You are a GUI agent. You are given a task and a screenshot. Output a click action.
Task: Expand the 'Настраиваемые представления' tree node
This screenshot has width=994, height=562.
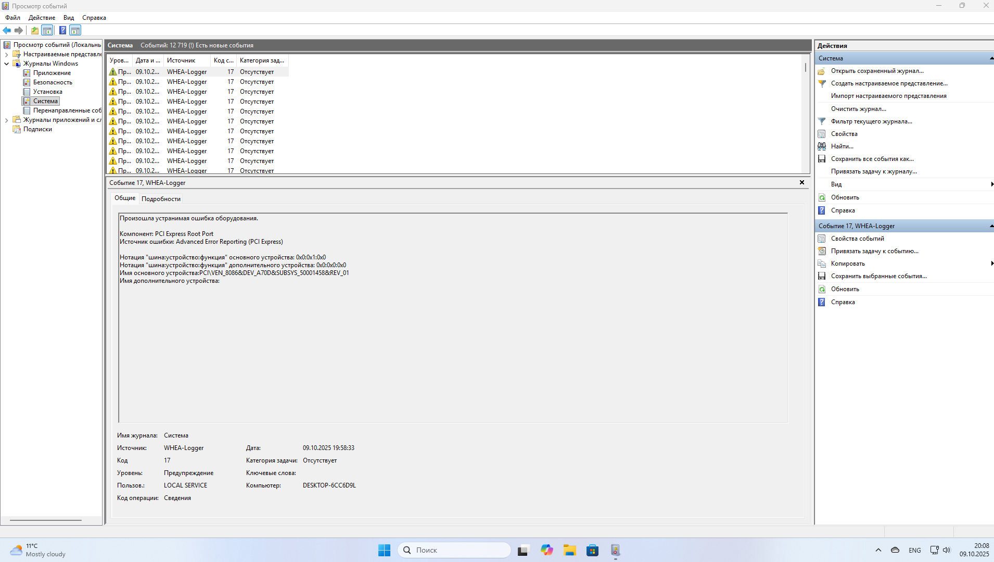coord(6,54)
